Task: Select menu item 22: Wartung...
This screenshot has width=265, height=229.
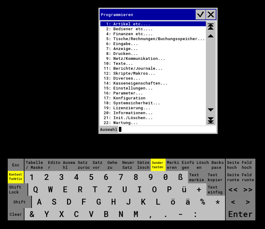Action: 125,123
